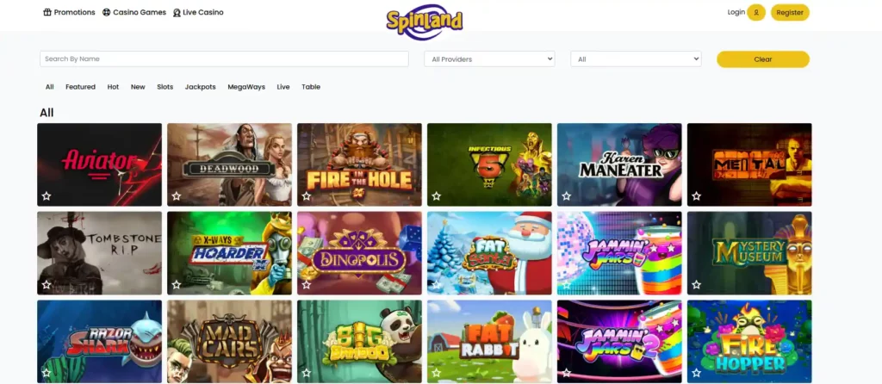Favorite Jammin' Jars 2 with star
Screen dimensions: 882x384
point(566,372)
